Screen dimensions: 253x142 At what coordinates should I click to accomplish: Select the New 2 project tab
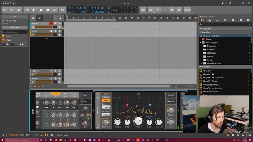click(8, 3)
